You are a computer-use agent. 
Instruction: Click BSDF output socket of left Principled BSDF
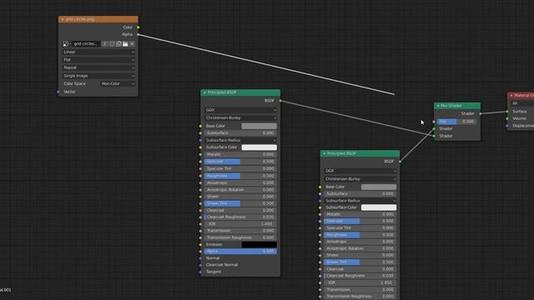point(280,101)
